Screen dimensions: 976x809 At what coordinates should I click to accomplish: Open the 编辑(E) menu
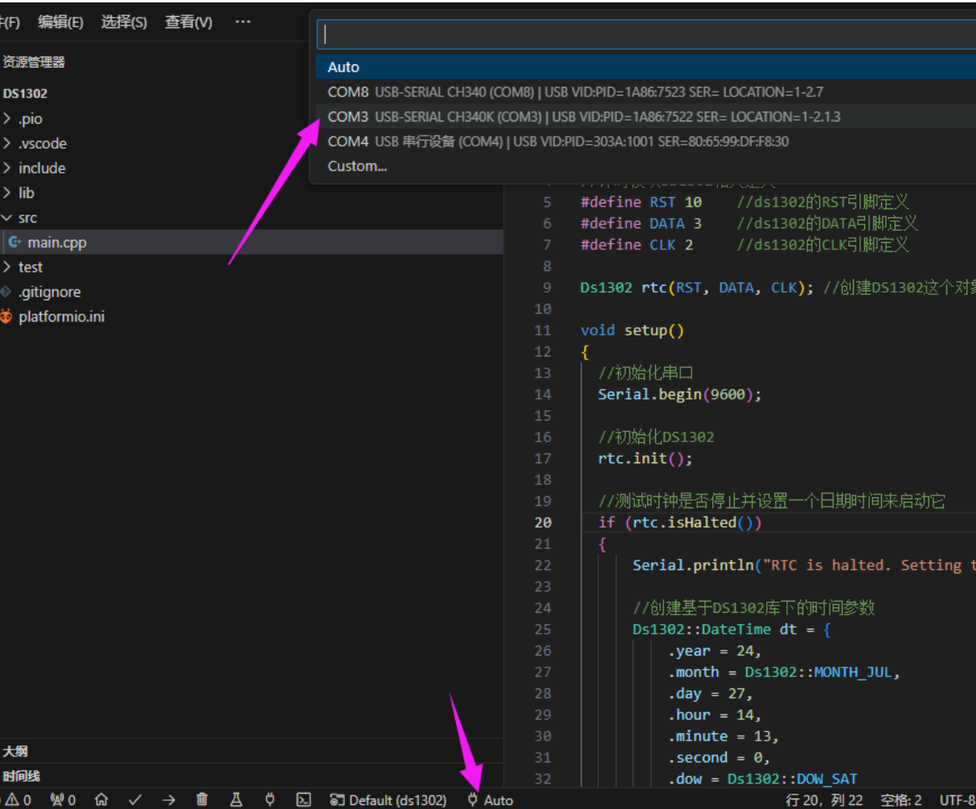(60, 22)
